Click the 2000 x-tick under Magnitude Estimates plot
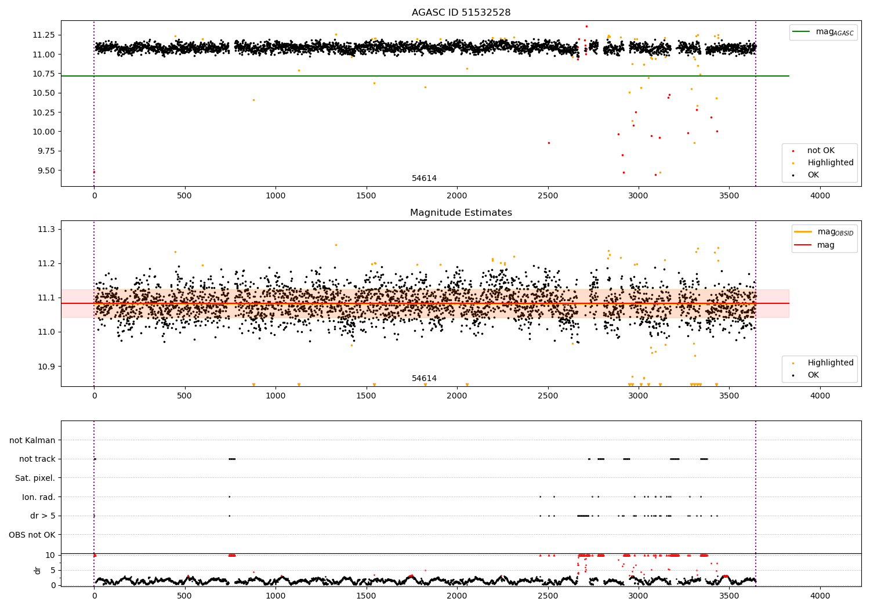Viewport: 870px width, 609px height. [x=457, y=396]
